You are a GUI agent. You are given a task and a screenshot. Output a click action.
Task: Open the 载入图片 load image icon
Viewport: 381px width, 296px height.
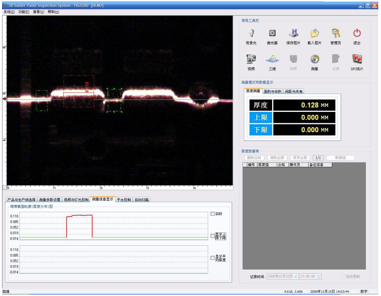point(315,34)
